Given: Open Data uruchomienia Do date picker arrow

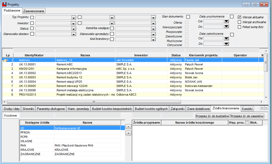Looking at the screenshot, I should coord(226,27).
